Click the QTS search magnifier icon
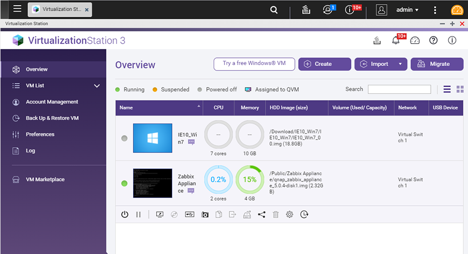The width and height of the screenshot is (468, 254). (274, 10)
